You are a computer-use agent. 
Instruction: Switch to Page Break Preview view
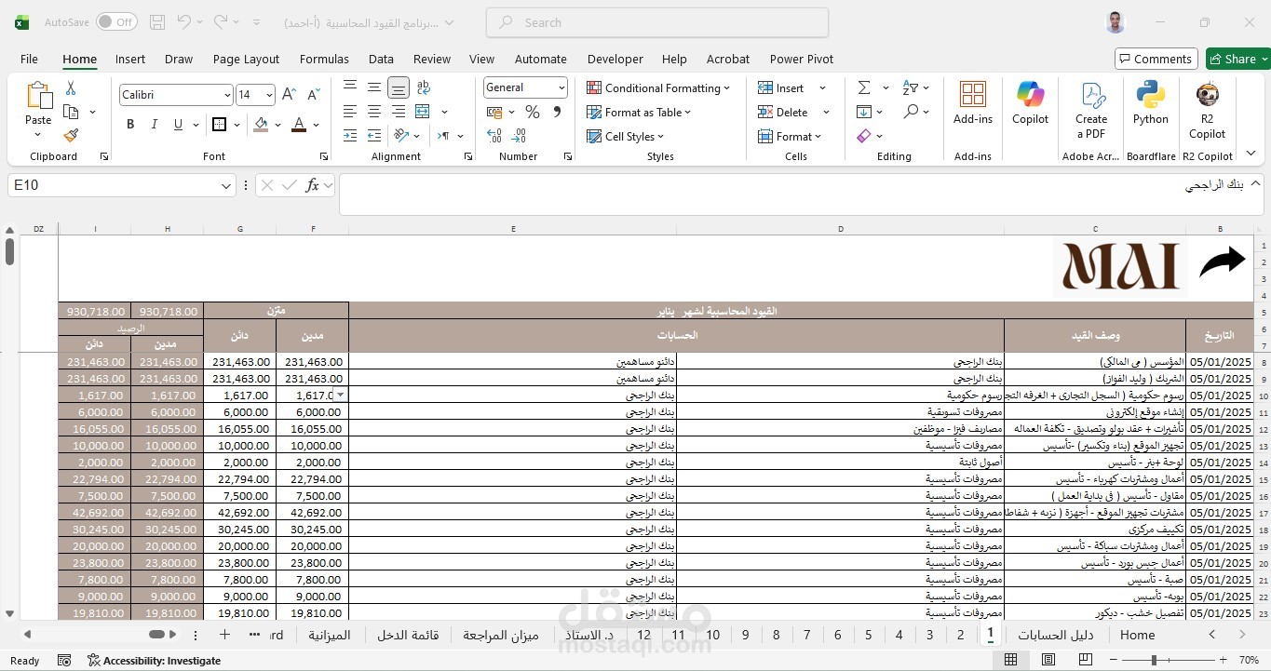pos(1085,660)
